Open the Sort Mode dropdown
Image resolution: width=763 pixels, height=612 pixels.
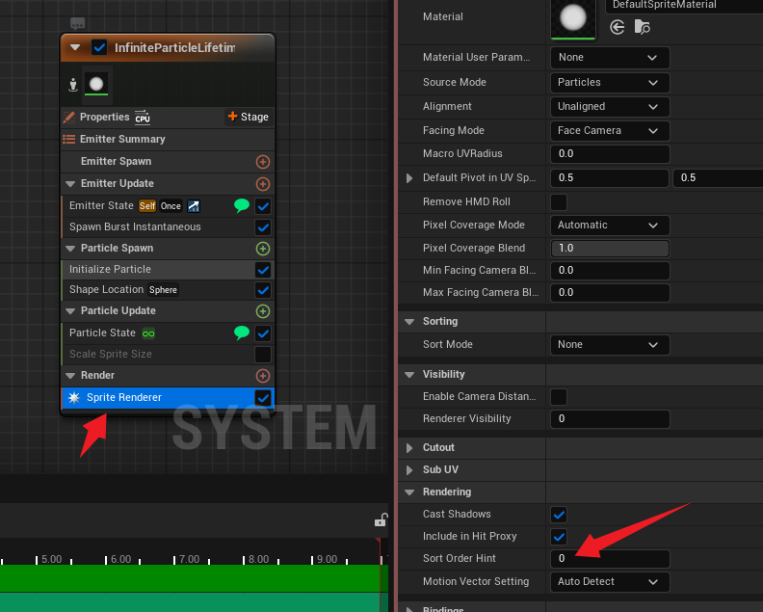pos(609,344)
